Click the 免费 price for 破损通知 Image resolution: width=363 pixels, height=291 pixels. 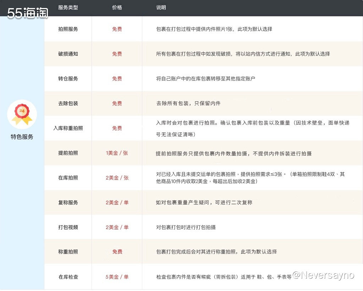[117, 54]
